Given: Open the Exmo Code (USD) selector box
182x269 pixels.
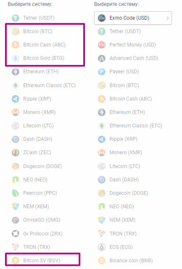Looking at the screenshot, I should point(133,18).
